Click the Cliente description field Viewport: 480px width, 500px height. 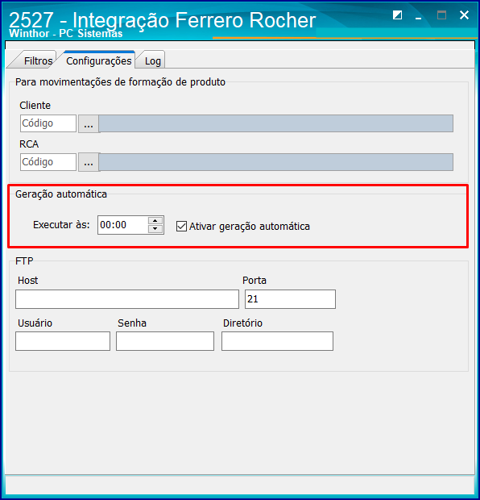pos(275,123)
